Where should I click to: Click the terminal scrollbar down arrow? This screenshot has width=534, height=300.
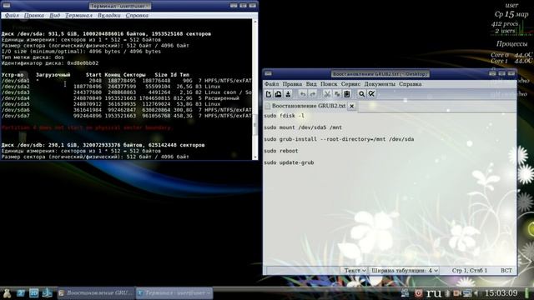click(255, 157)
